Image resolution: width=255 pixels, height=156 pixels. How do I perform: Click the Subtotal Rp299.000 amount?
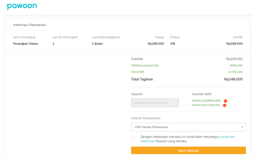click(x=234, y=59)
